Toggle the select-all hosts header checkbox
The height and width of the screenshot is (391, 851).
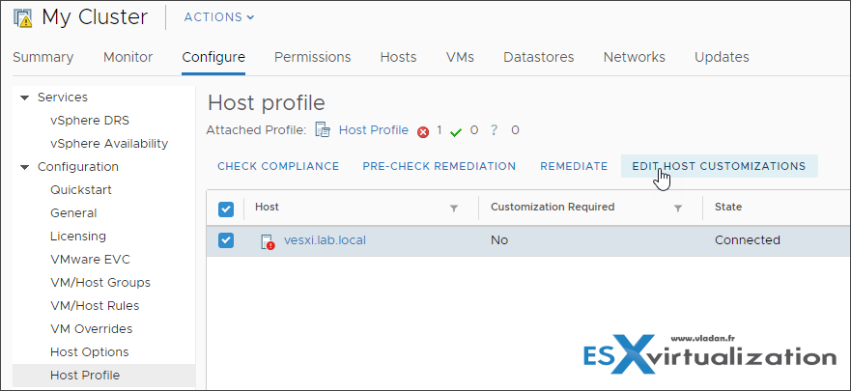tap(226, 209)
